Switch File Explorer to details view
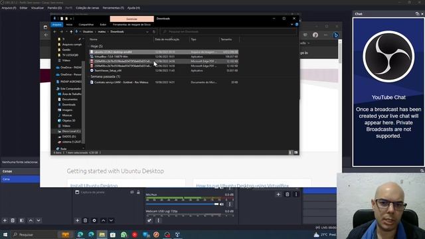This screenshot has height=239, width=425. click(291, 153)
